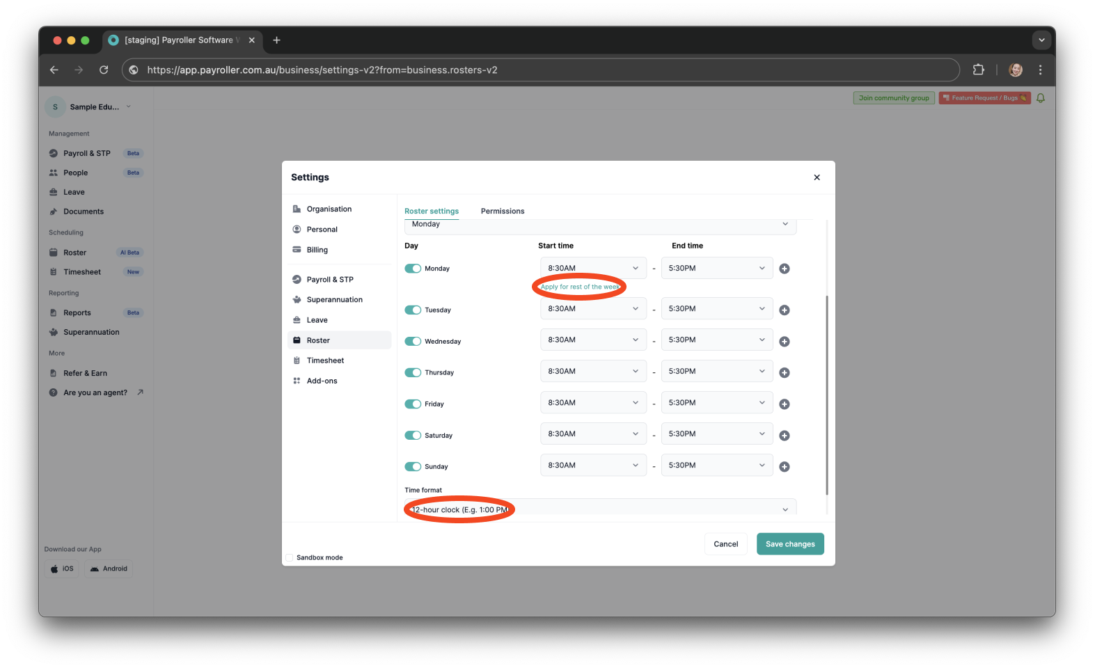Expand the Sample Edu business switcher
The width and height of the screenshot is (1095, 668).
click(x=89, y=107)
